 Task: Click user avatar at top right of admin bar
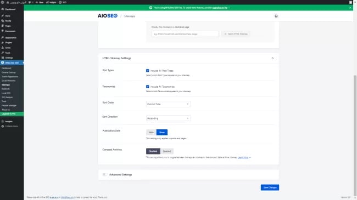pos(350,2)
